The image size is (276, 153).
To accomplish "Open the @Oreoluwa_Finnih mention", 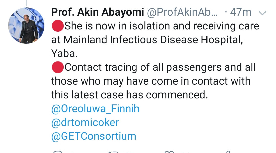I will (x=95, y=109).
